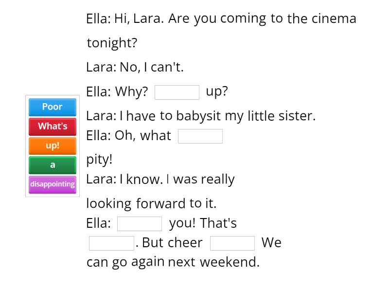The image size is (389, 292).
Task: Click the orange 'up!' word tile
Action: 52,146
